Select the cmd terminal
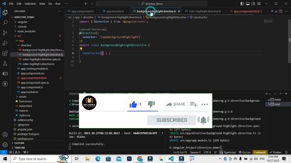291x163 pixels. [277, 104]
